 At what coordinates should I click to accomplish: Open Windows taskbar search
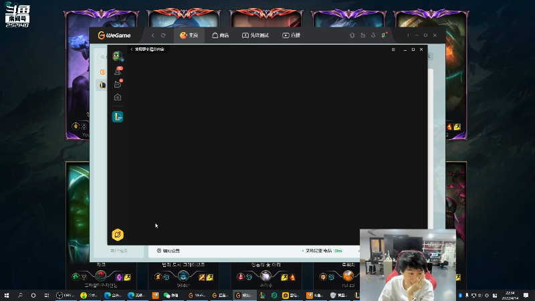pos(20,295)
